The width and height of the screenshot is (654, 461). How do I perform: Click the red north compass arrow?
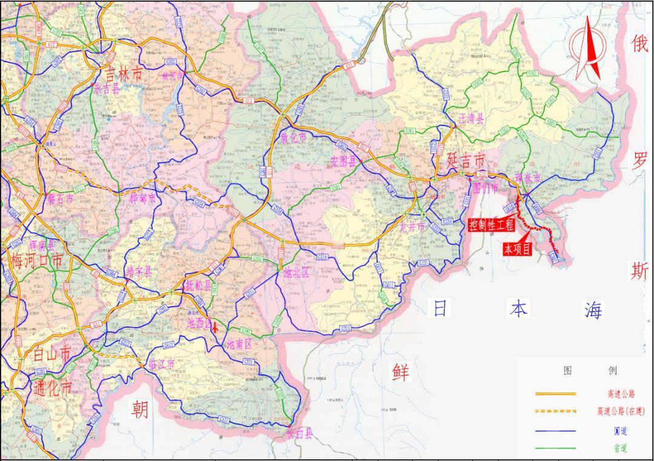point(589,45)
